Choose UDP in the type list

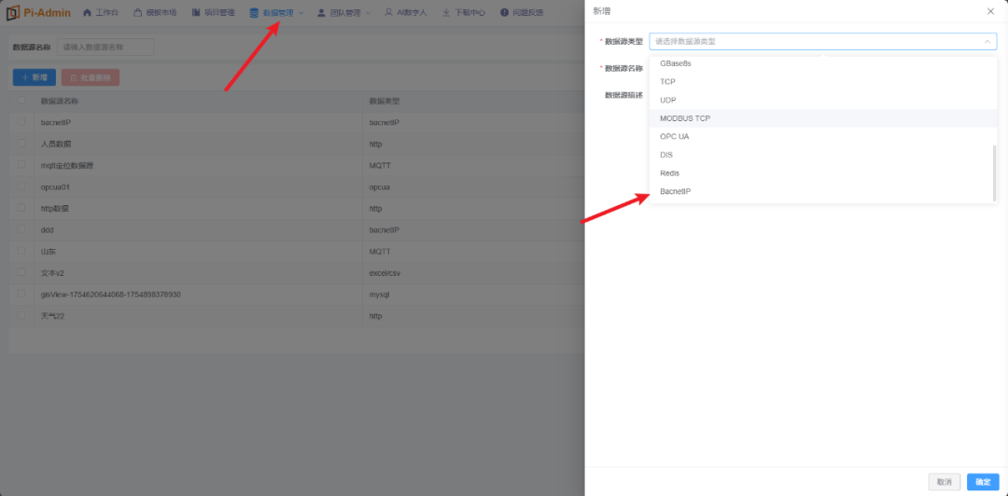(x=823, y=101)
